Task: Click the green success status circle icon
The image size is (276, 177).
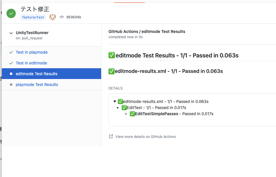Action: pos(11,13)
